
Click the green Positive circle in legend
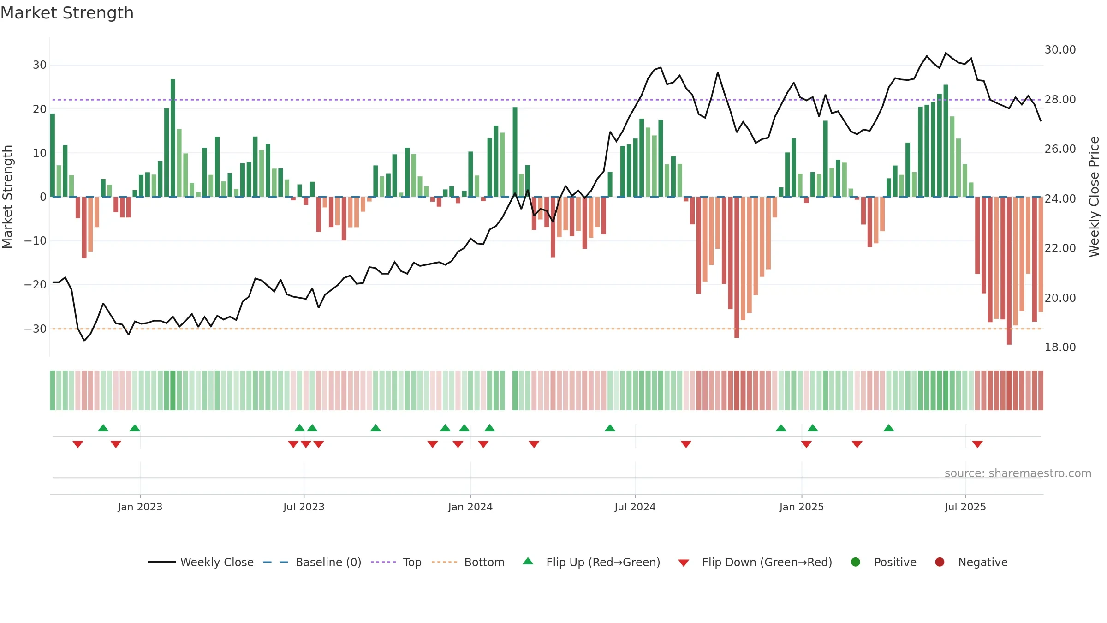(x=855, y=562)
